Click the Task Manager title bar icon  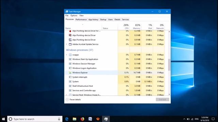coord(67,12)
